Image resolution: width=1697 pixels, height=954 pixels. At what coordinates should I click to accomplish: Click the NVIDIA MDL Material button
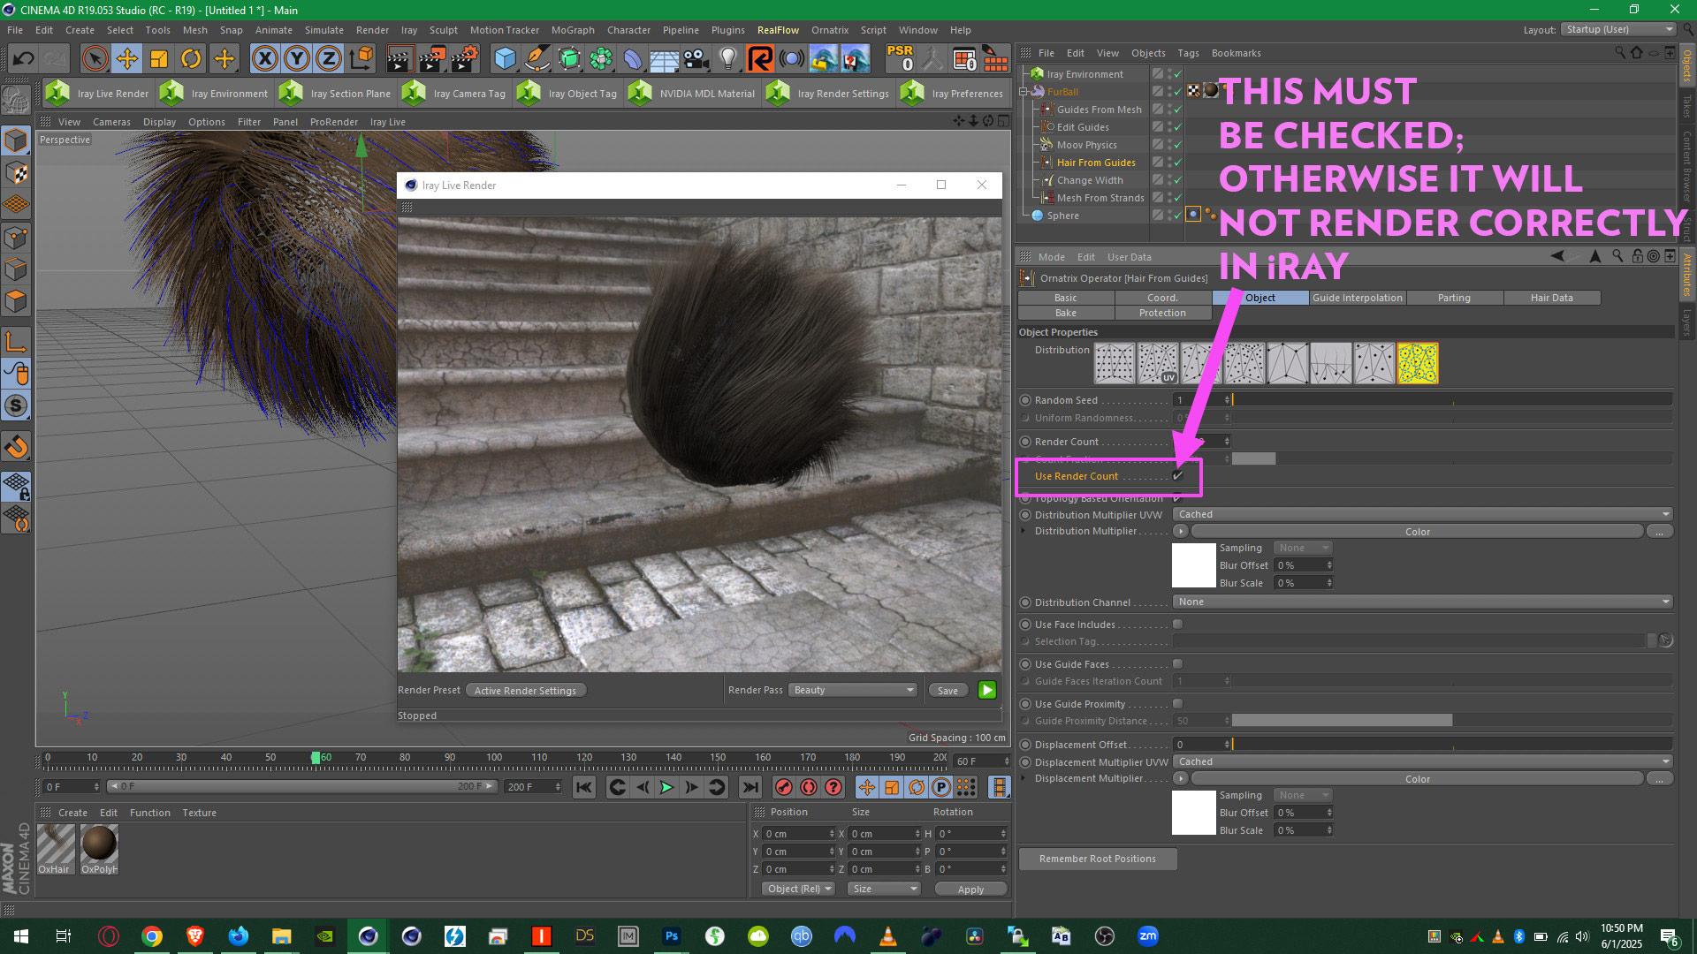[692, 93]
